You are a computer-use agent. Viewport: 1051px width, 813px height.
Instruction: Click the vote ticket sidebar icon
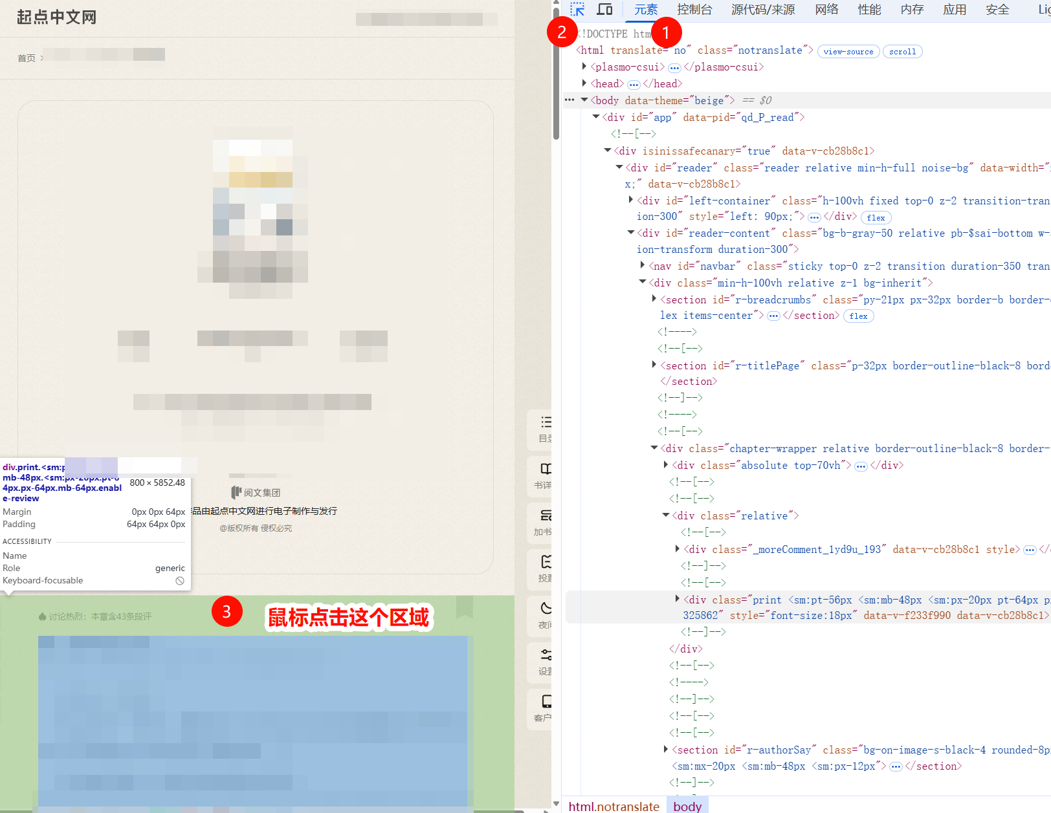click(546, 562)
